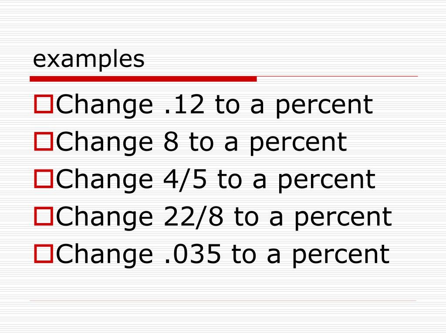Viewport: 446px width, 334px height.
Task: Click the thin red line right of title bar
Action: [x=338, y=77]
